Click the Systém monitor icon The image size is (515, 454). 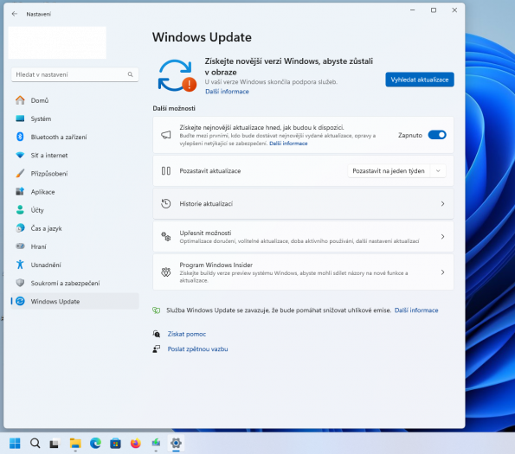point(20,118)
